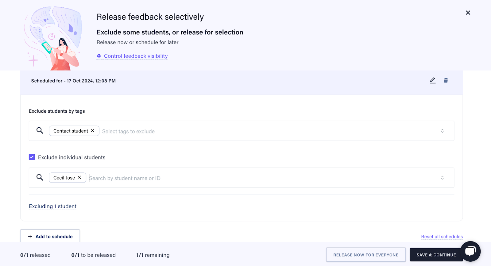This screenshot has height=266, width=491.
Task: Close the release feedback dialog
Action: (468, 13)
